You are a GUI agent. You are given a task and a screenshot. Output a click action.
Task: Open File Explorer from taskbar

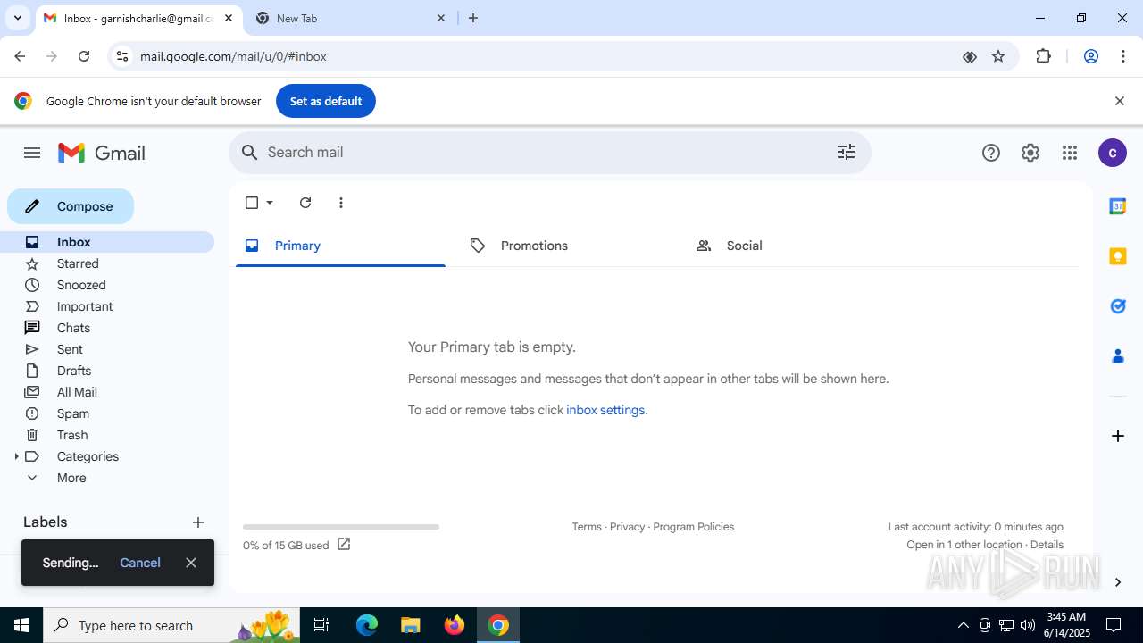tap(410, 625)
